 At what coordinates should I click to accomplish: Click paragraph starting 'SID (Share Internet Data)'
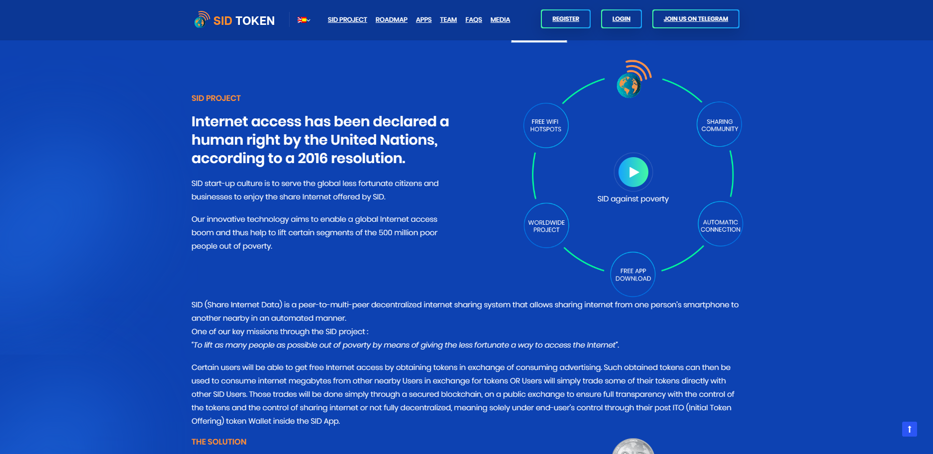(x=465, y=311)
